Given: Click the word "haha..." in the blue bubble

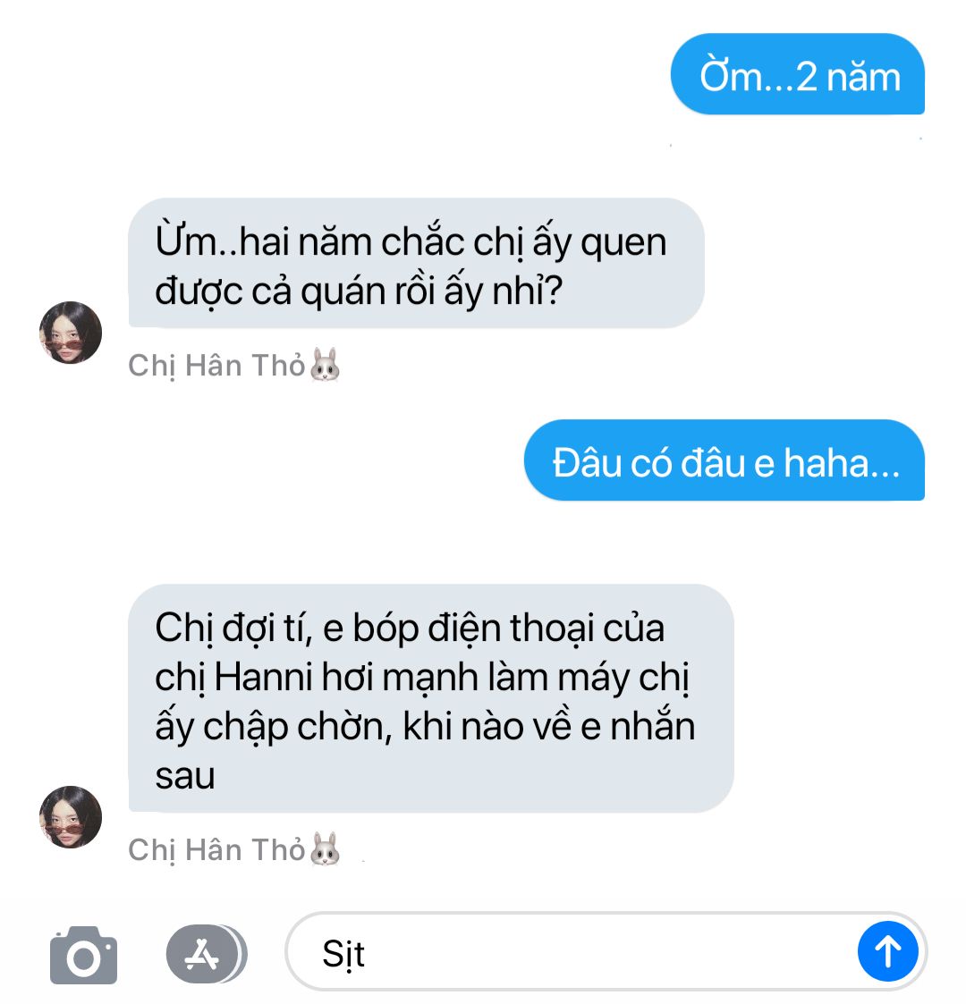Looking at the screenshot, I should tap(842, 462).
